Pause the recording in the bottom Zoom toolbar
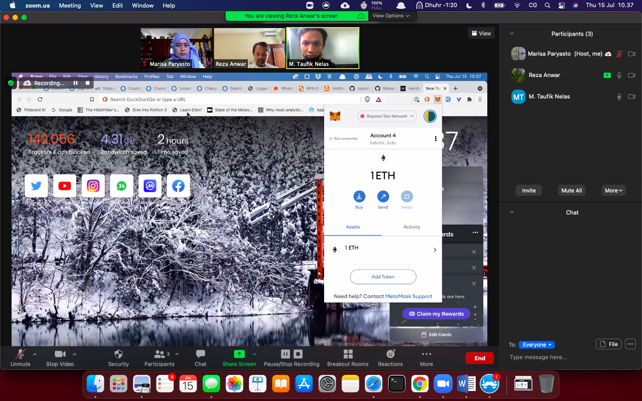The width and height of the screenshot is (642, 401). [x=285, y=354]
